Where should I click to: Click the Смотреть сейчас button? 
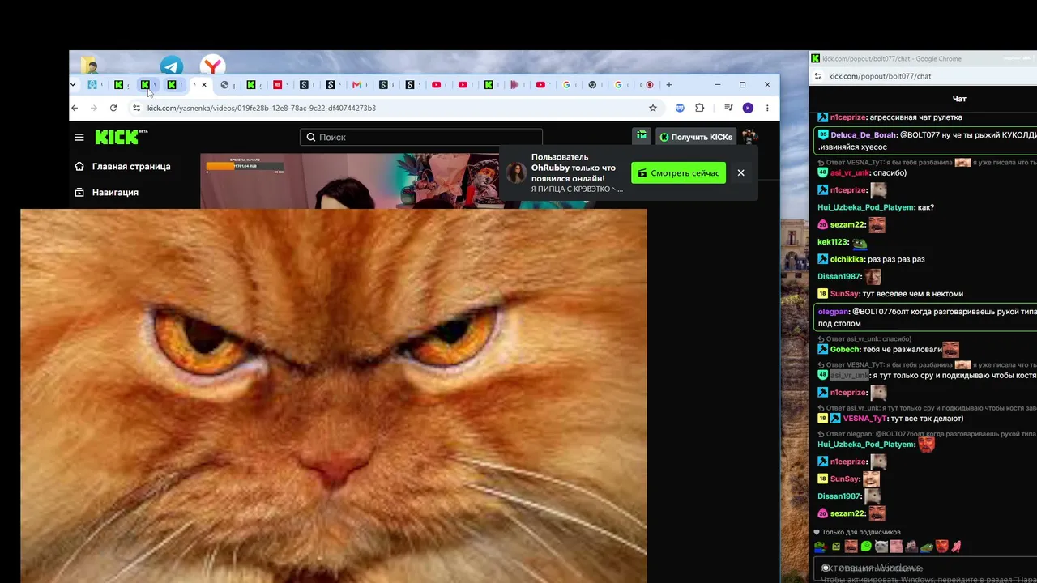678,172
